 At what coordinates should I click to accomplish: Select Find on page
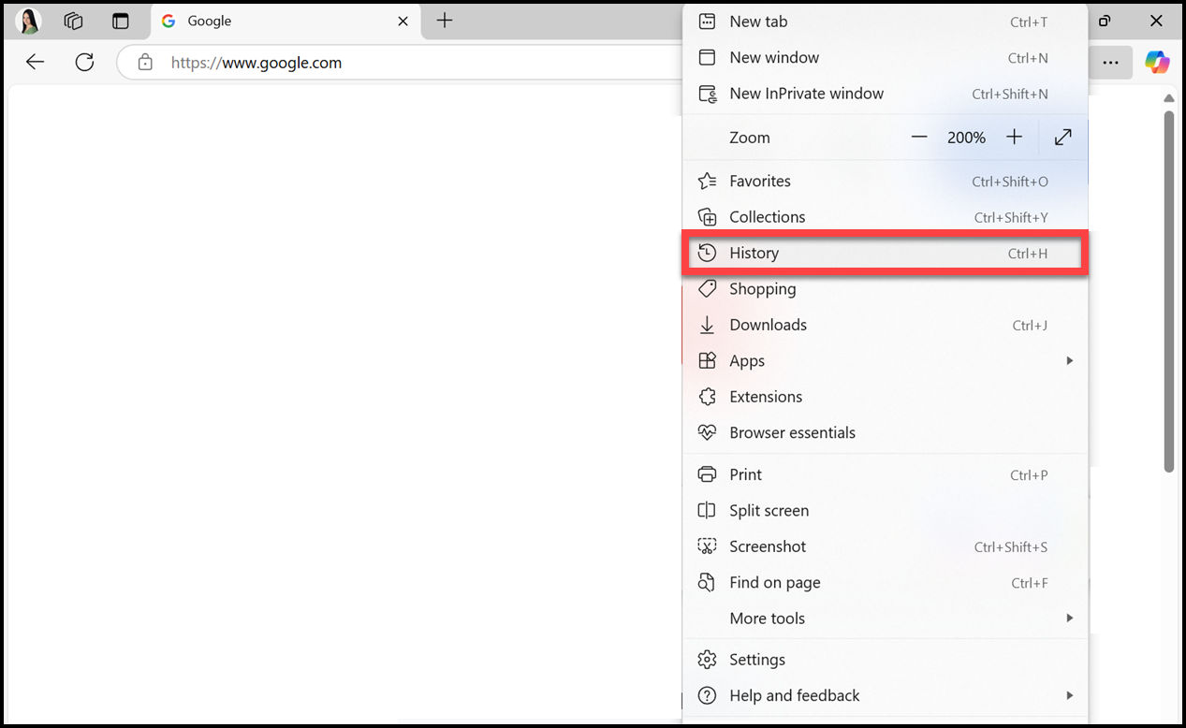tap(886, 582)
